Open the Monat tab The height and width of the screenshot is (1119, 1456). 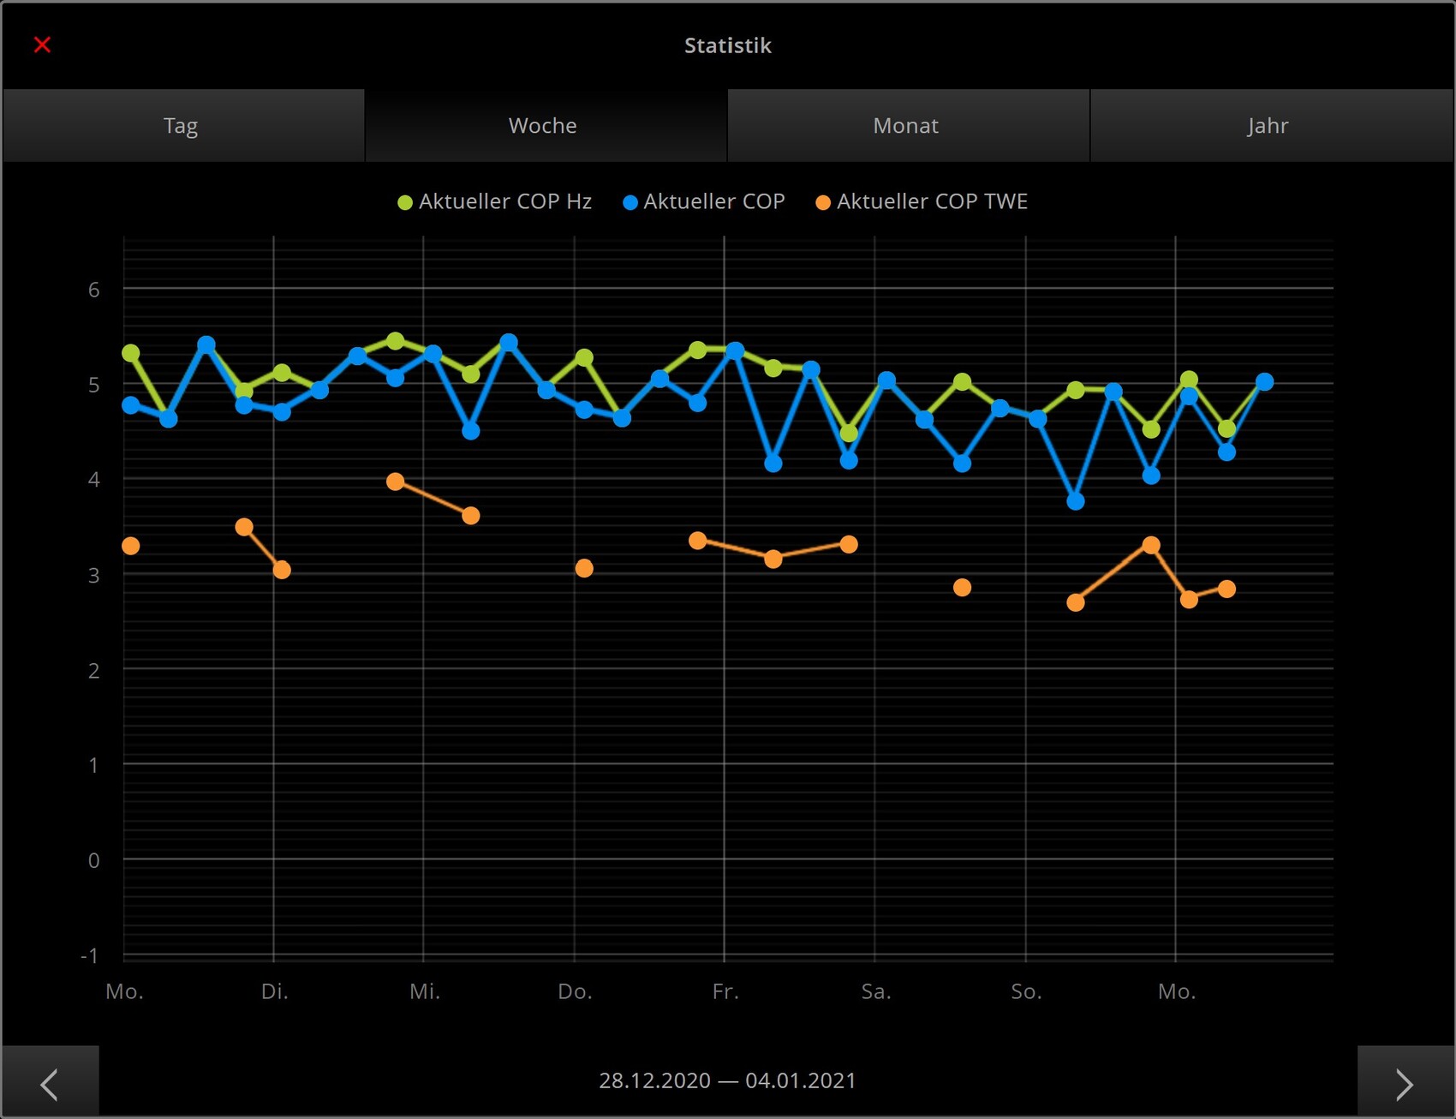tap(906, 126)
